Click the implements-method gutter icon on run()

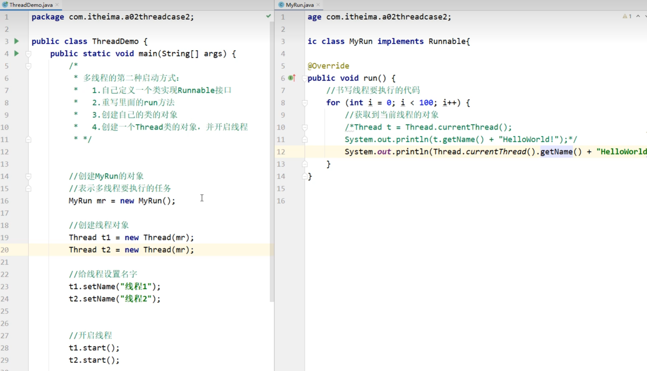pyautogui.click(x=292, y=78)
